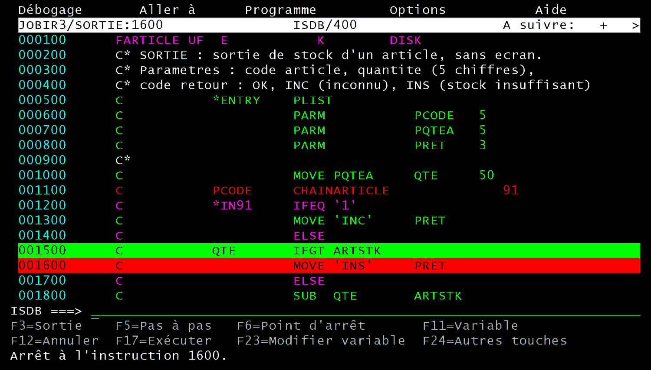Click the FARTICLE file specification text
651x370 pixels.
coord(148,40)
